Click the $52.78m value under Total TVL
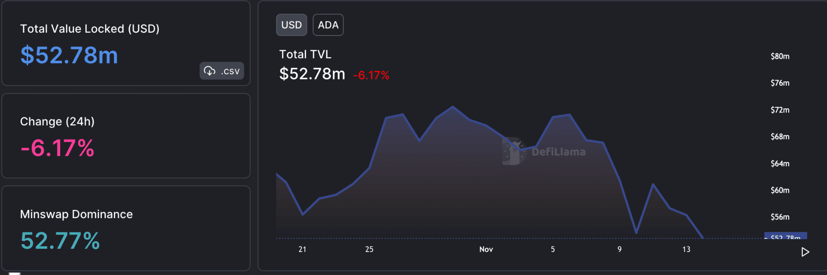Viewport: 827px width, 275px height. coord(312,74)
